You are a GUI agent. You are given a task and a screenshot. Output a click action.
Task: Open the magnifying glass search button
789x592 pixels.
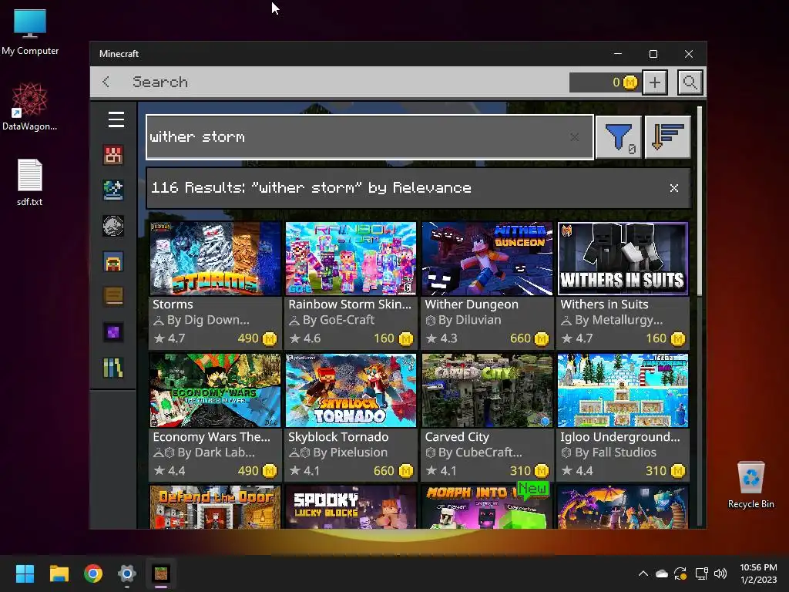pos(690,82)
